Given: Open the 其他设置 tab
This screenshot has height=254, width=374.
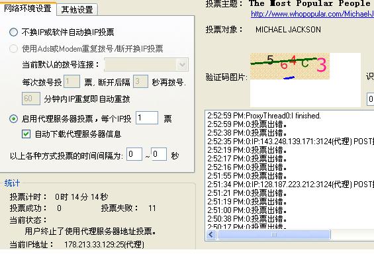Looking at the screenshot, I should click(77, 10).
